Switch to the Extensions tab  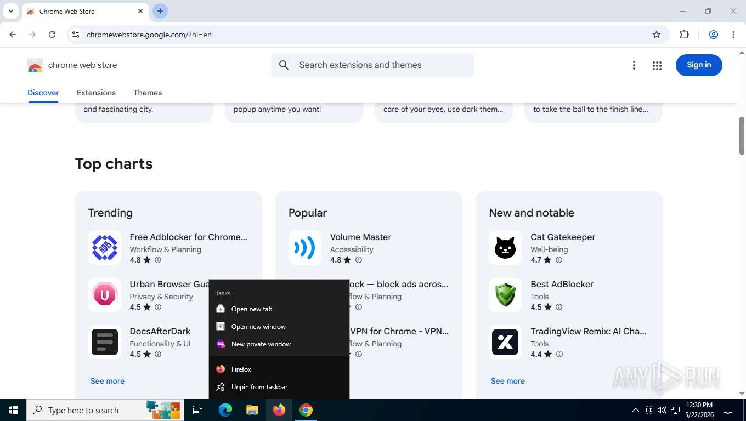pos(96,93)
